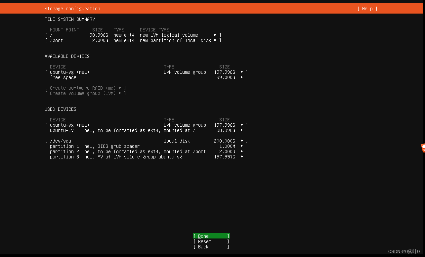Click the orange icon at right screen edge
Image resolution: width=425 pixels, height=257 pixels.
[423, 148]
